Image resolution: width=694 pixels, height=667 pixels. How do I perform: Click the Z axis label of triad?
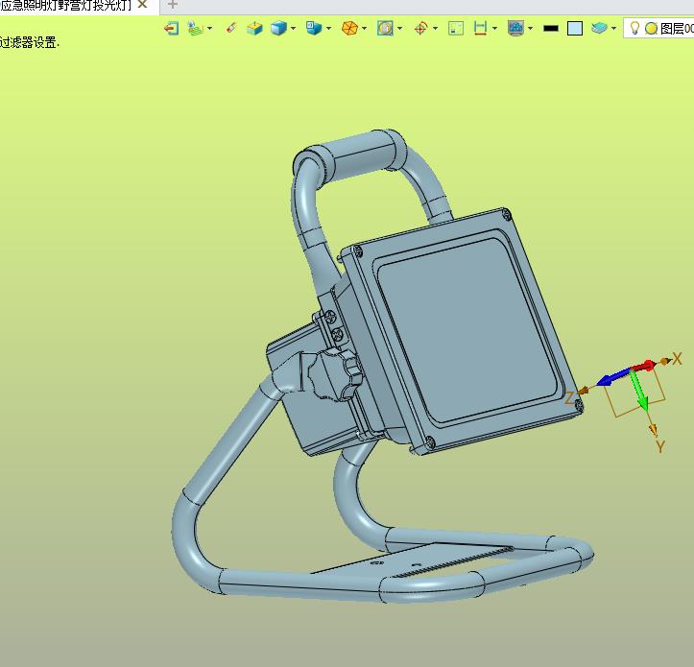pos(570,397)
